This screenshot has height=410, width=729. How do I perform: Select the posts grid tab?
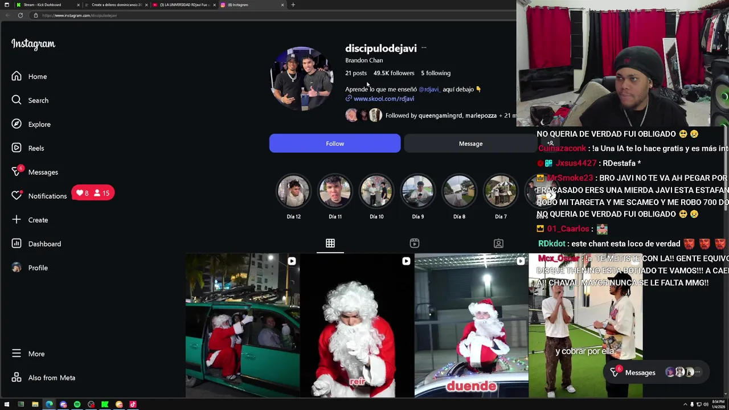(x=330, y=243)
